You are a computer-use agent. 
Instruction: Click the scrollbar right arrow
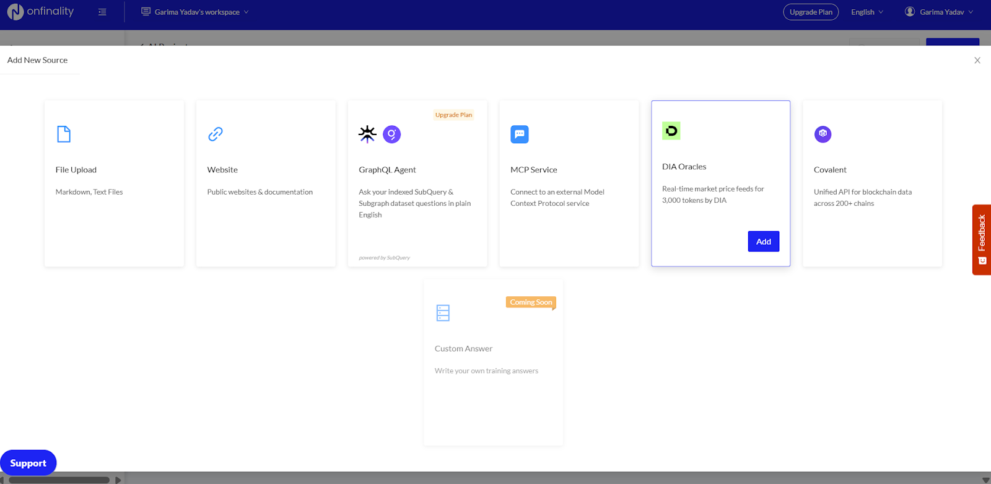pos(118,480)
